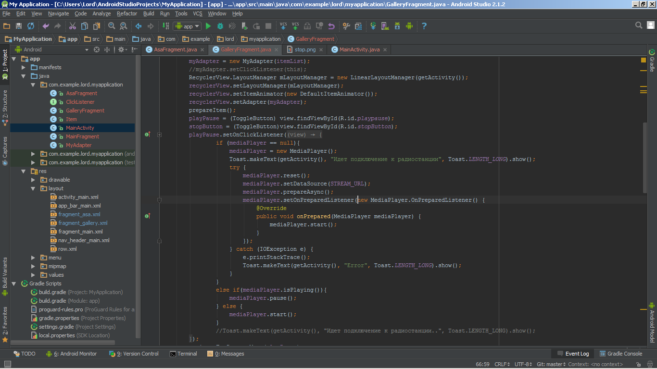Click the Cut scissors icon
Image resolution: width=657 pixels, height=369 pixels.
click(x=73, y=26)
